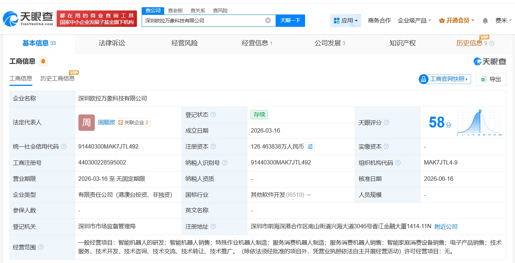The image size is (515, 263).
Task: Click help icon next to 天眼评分
Action: point(386,122)
